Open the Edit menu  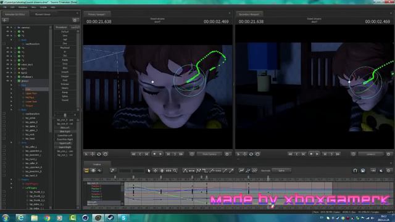12,7
